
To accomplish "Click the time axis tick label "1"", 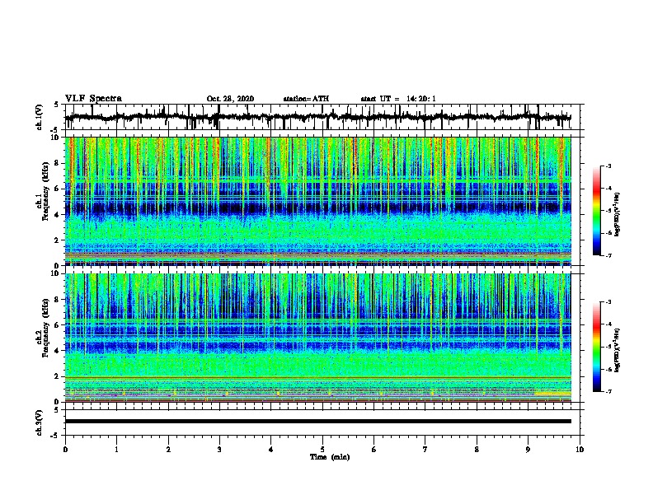I will [x=116, y=450].
